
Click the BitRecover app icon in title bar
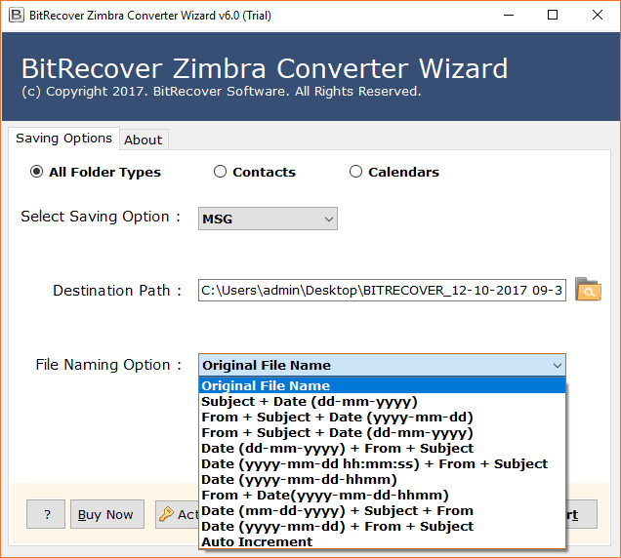[17, 15]
